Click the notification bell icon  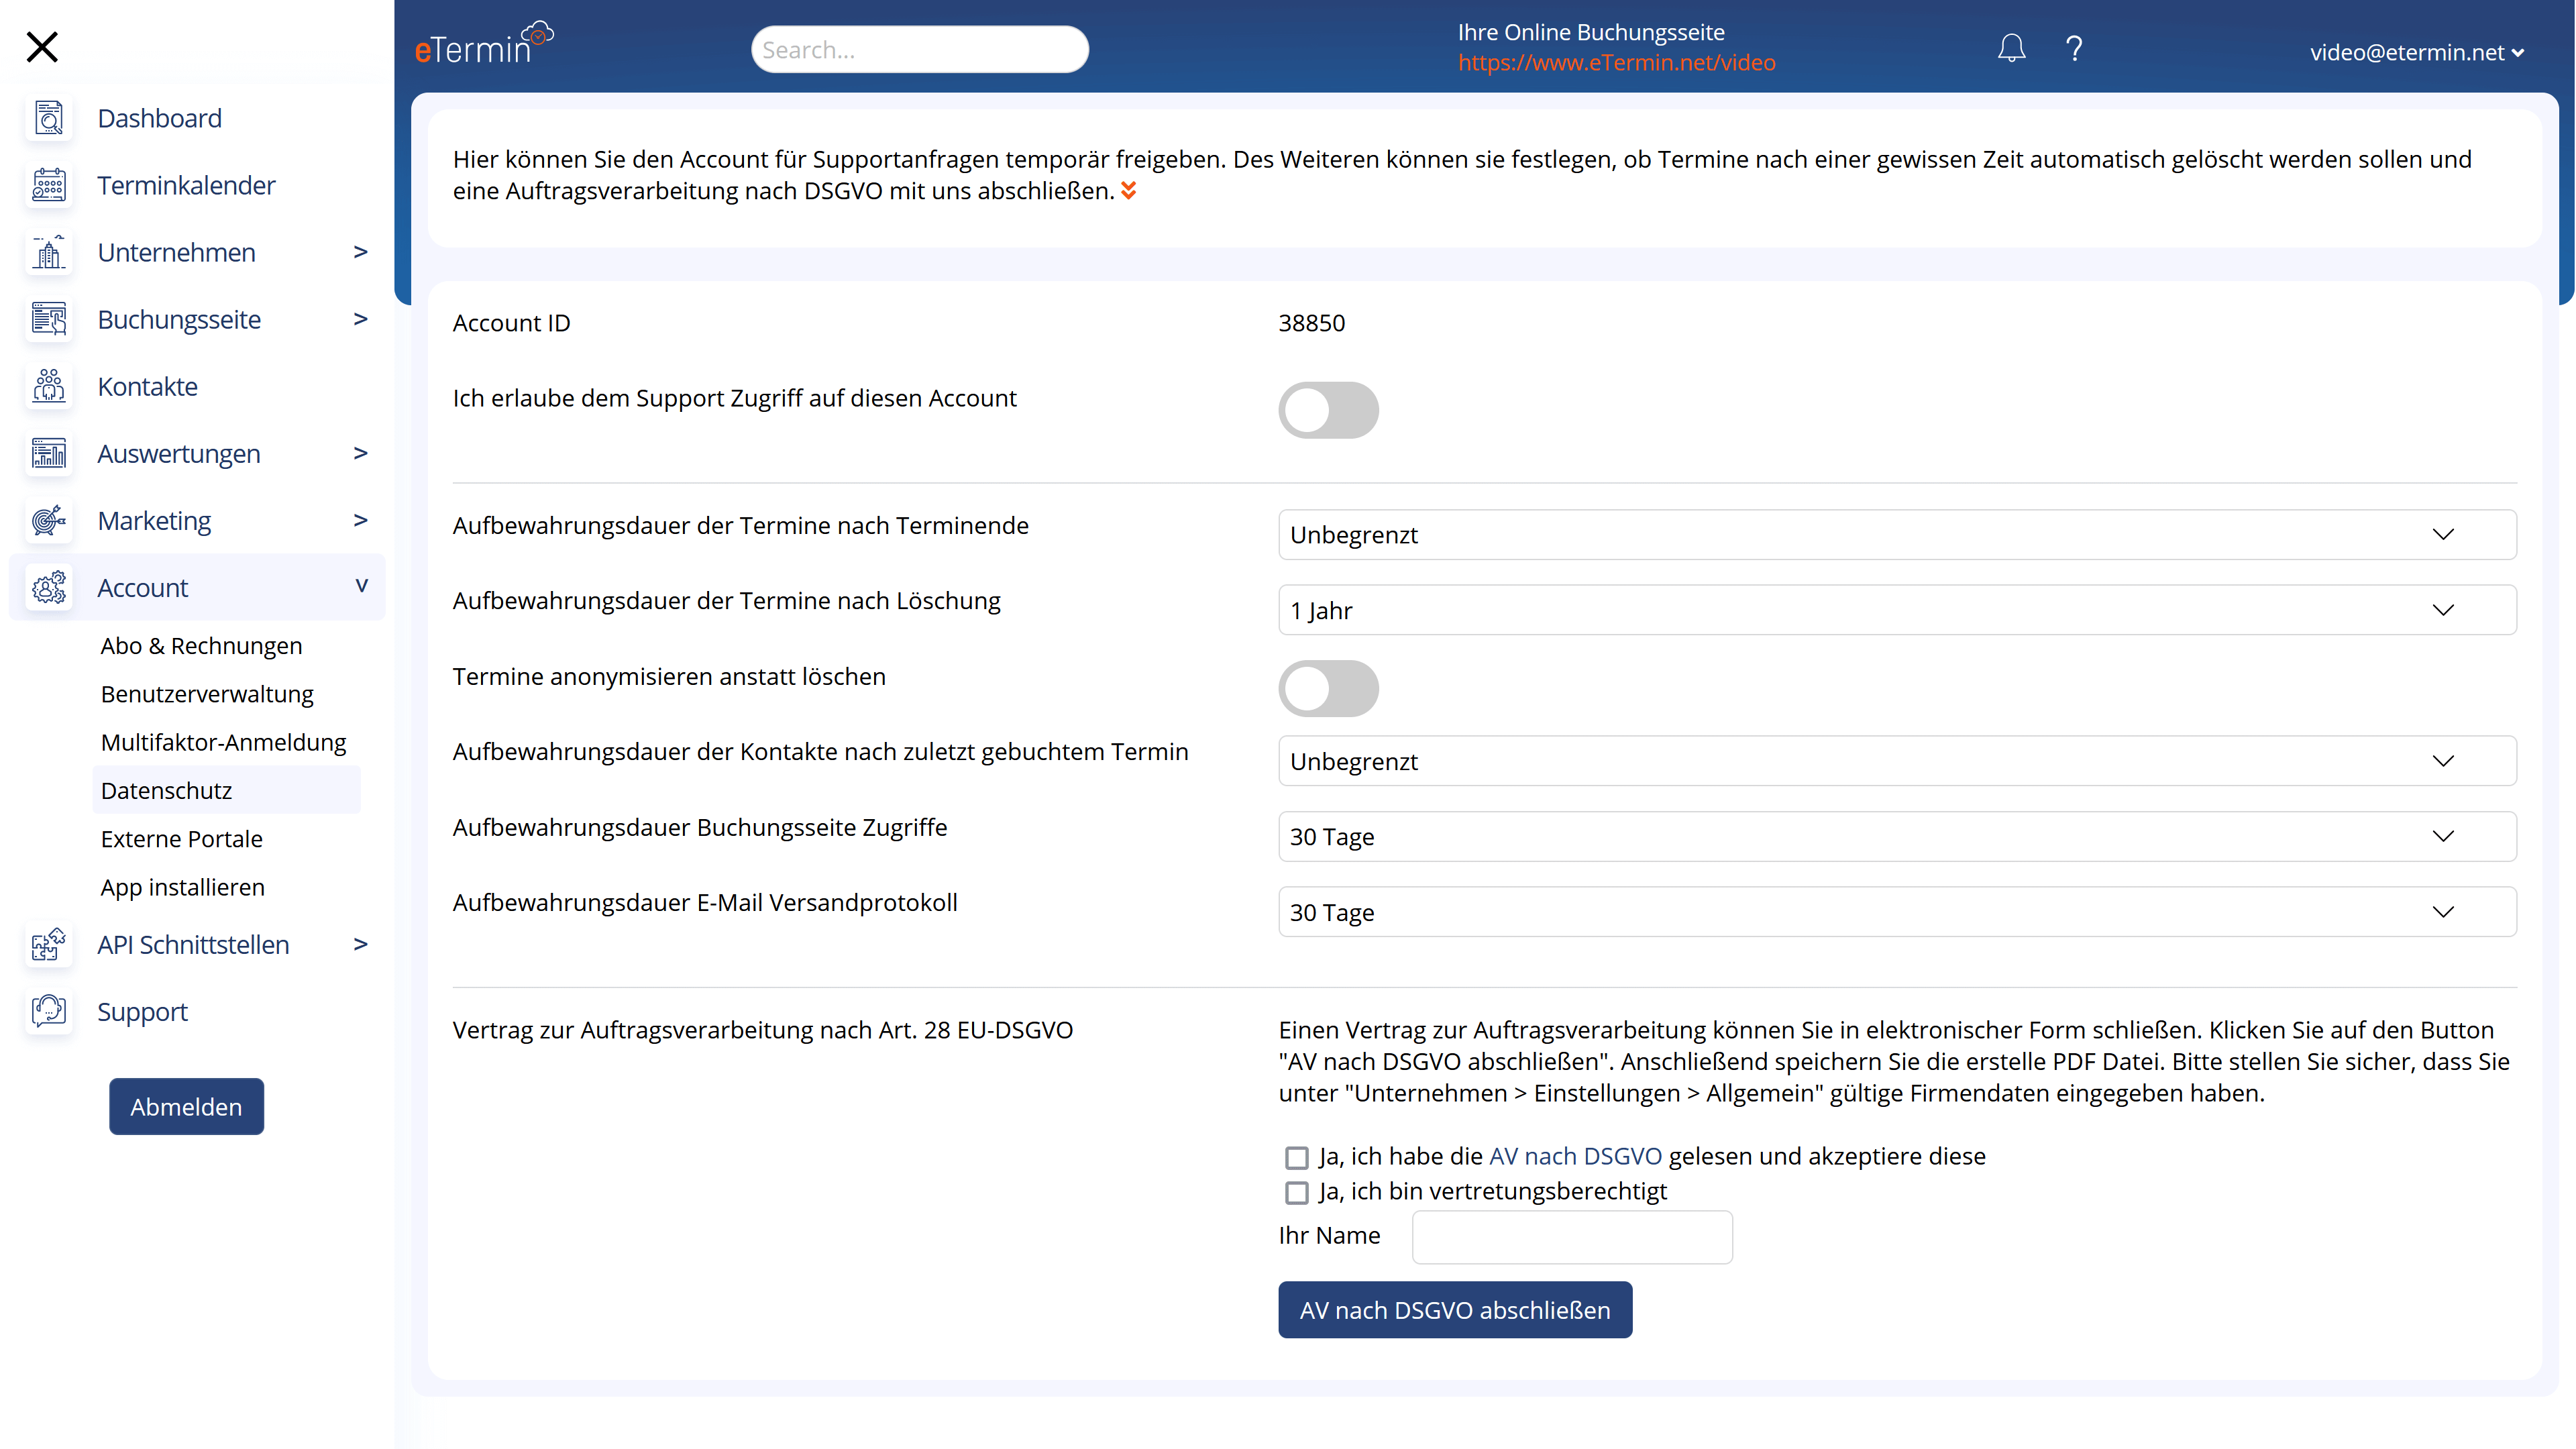coord(2012,48)
